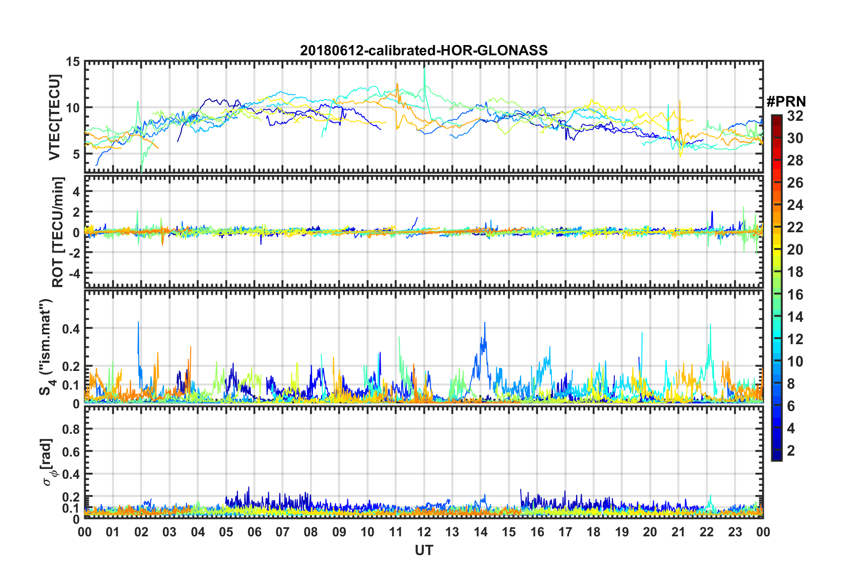The height and width of the screenshot is (576, 848).
Task: Click the title 20180612-calibrated-HOR-GLONASS
Action: pos(424,50)
